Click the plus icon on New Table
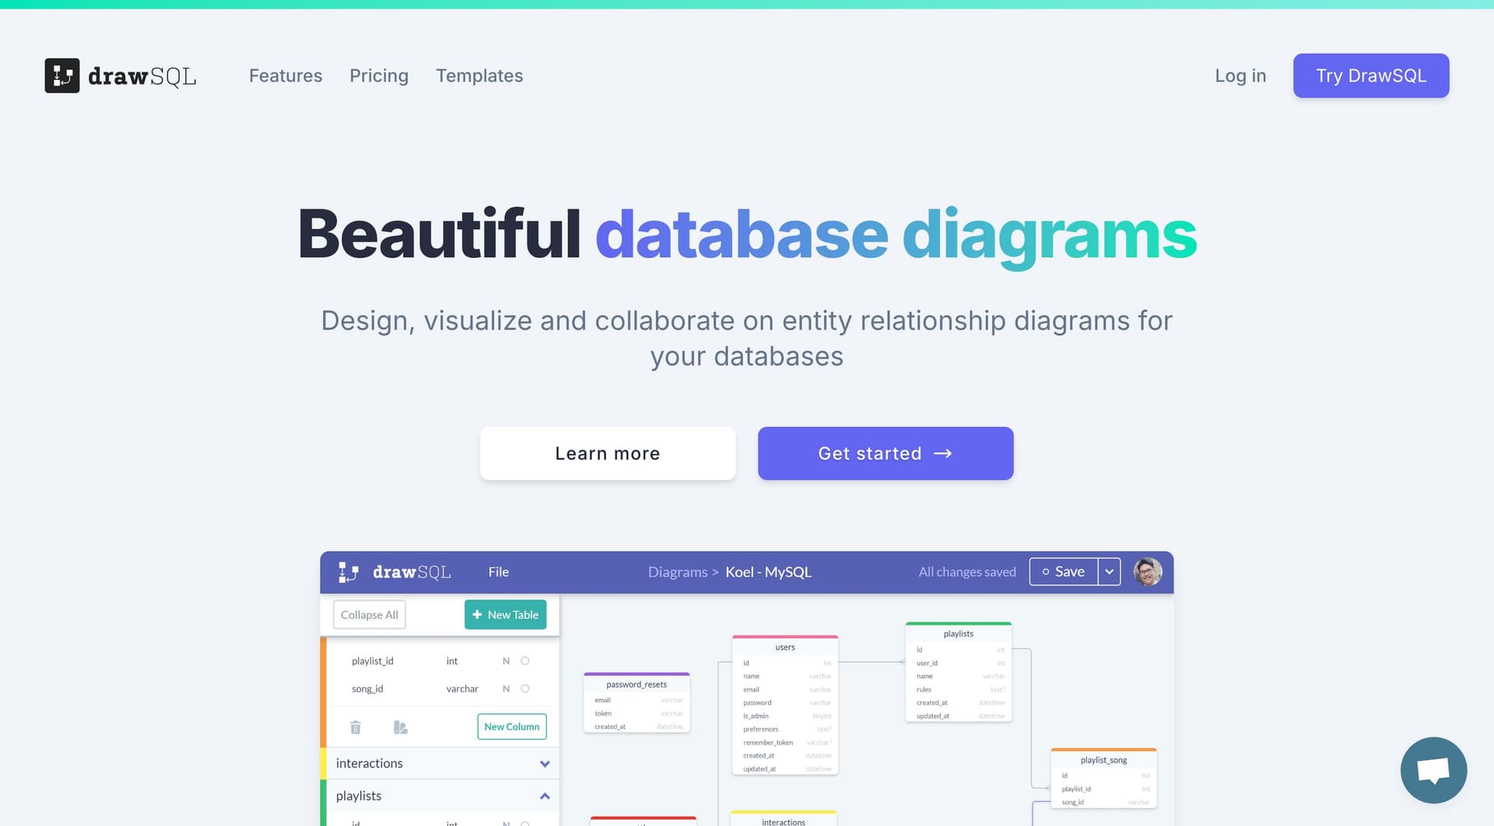This screenshot has height=826, width=1494. click(477, 614)
